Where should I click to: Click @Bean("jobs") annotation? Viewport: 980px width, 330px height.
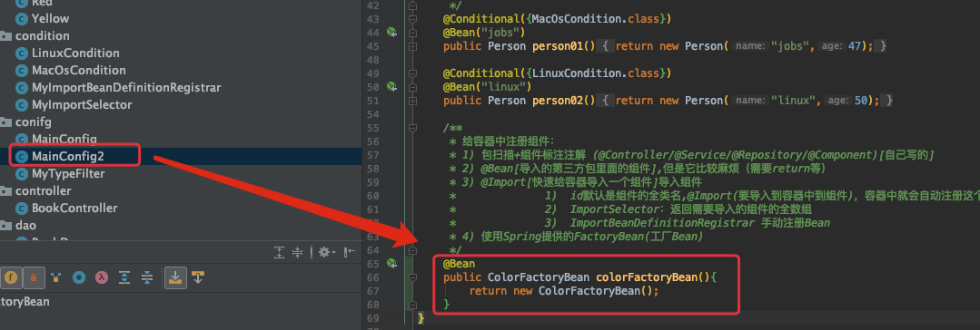point(484,33)
